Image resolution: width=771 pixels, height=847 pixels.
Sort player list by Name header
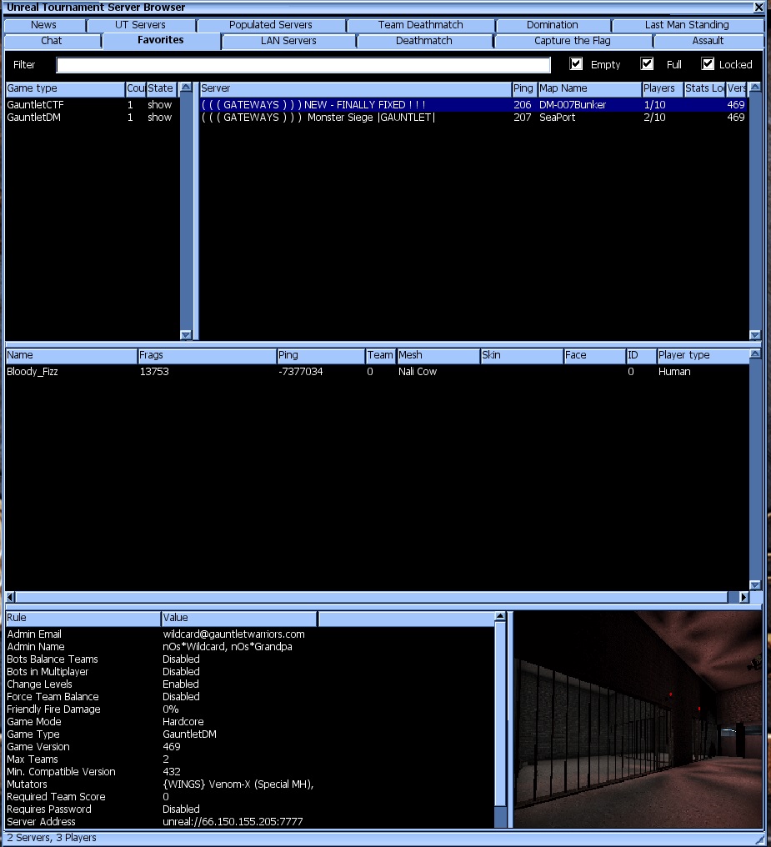pos(72,355)
